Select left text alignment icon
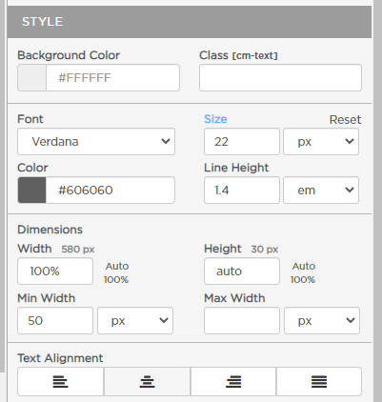382x402 pixels. [x=60, y=381]
